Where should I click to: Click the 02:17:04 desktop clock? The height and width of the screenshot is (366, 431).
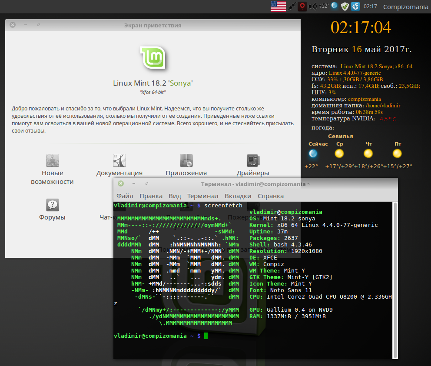tap(361, 27)
